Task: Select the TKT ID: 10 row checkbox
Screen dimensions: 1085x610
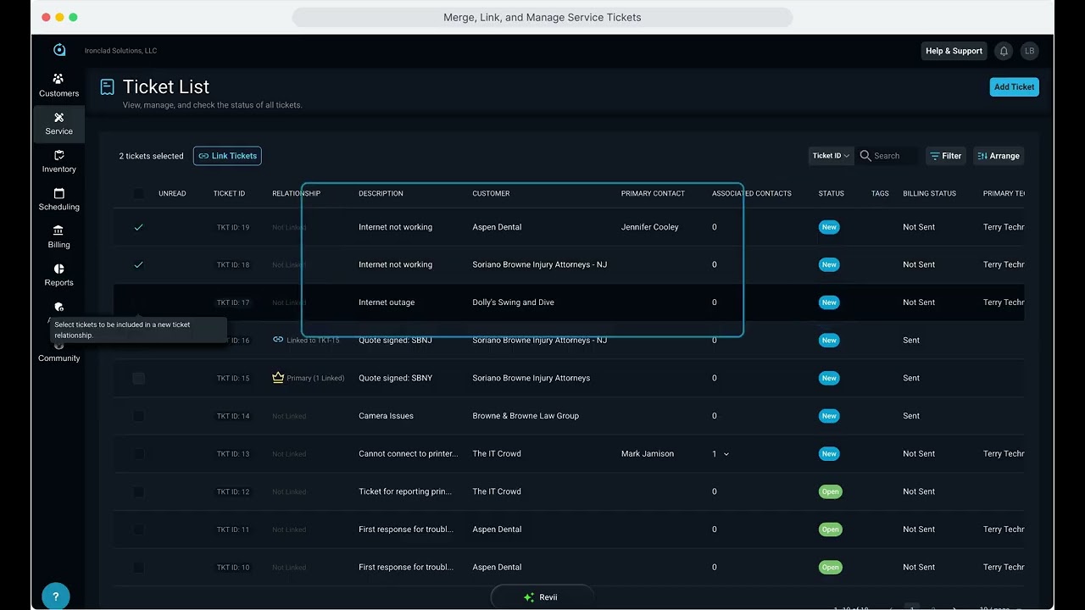Action: (x=138, y=567)
